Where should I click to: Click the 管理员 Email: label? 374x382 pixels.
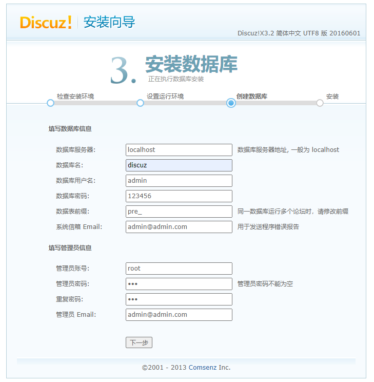pos(76,315)
